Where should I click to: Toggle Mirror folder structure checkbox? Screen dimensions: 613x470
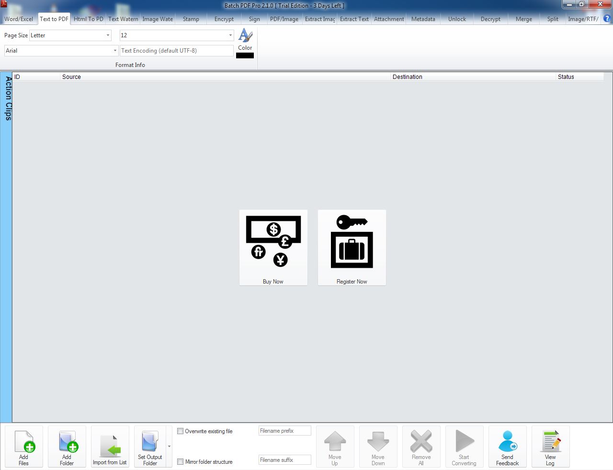coord(181,462)
